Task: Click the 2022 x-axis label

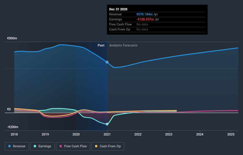Action: 138,134
